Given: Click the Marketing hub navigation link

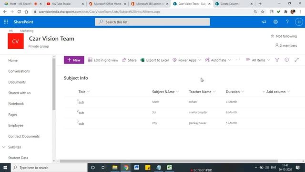Looking at the screenshot, I should [x=27, y=31].
